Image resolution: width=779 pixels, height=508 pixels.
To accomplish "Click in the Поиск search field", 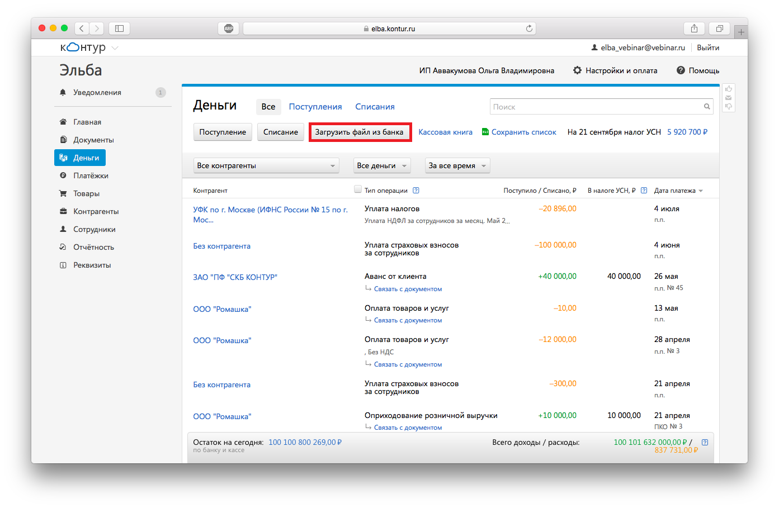I will tap(602, 107).
